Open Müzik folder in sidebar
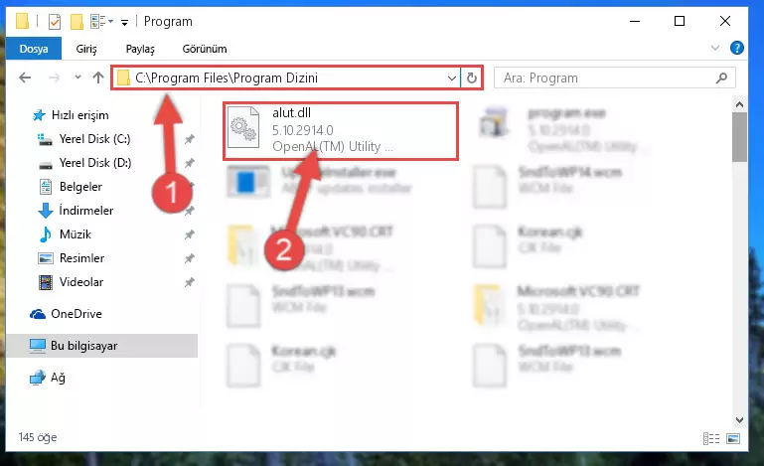 point(76,234)
